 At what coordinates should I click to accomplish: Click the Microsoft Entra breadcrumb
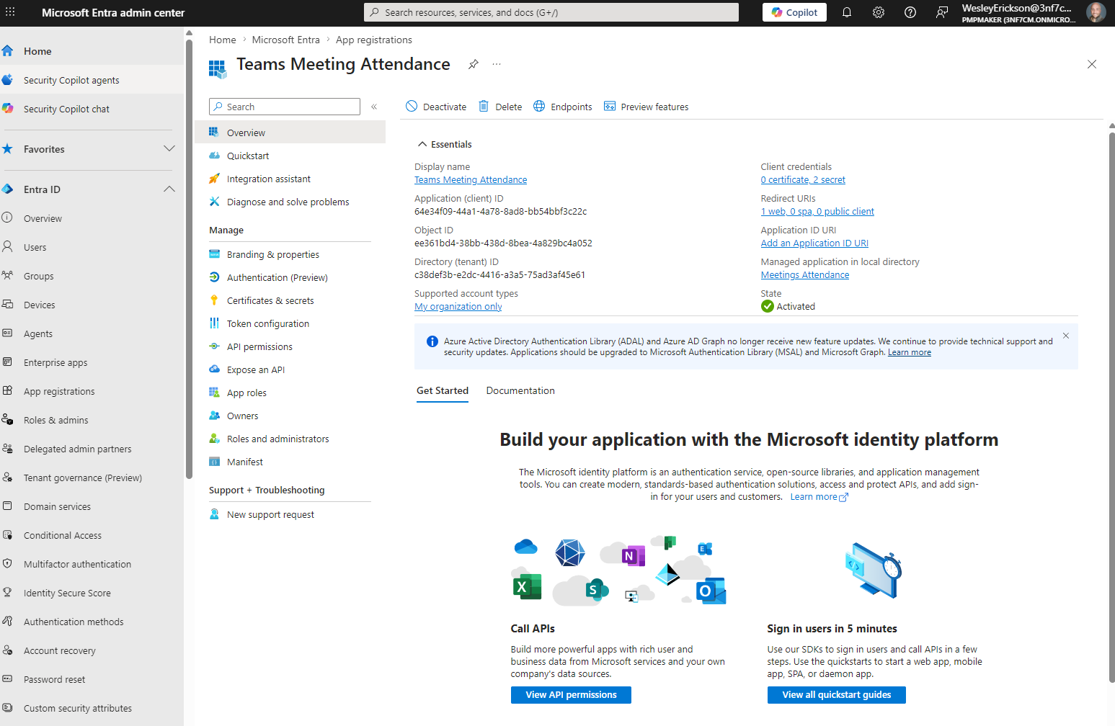pos(285,40)
